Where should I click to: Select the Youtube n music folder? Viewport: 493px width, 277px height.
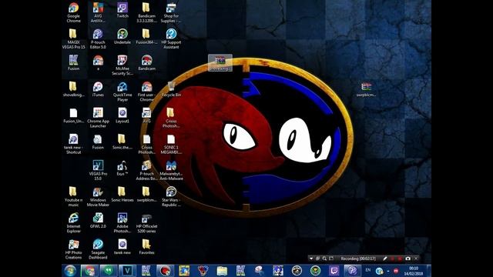[x=74, y=197]
